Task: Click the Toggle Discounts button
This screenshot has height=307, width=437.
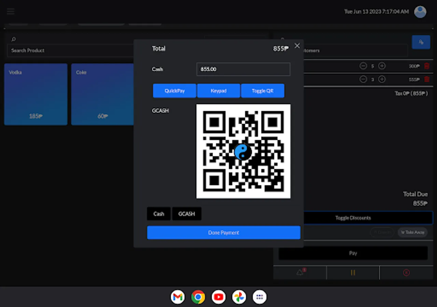Action: click(368, 218)
